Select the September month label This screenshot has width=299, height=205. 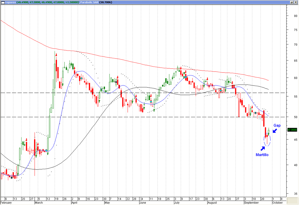tap(252, 203)
